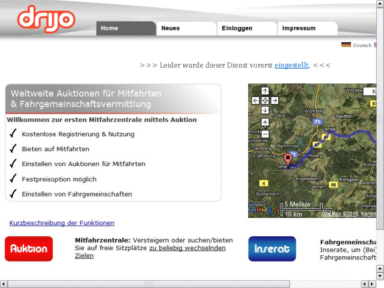The width and height of the screenshot is (384, 288).
Task: Zoom out on the map
Action: coord(265,134)
